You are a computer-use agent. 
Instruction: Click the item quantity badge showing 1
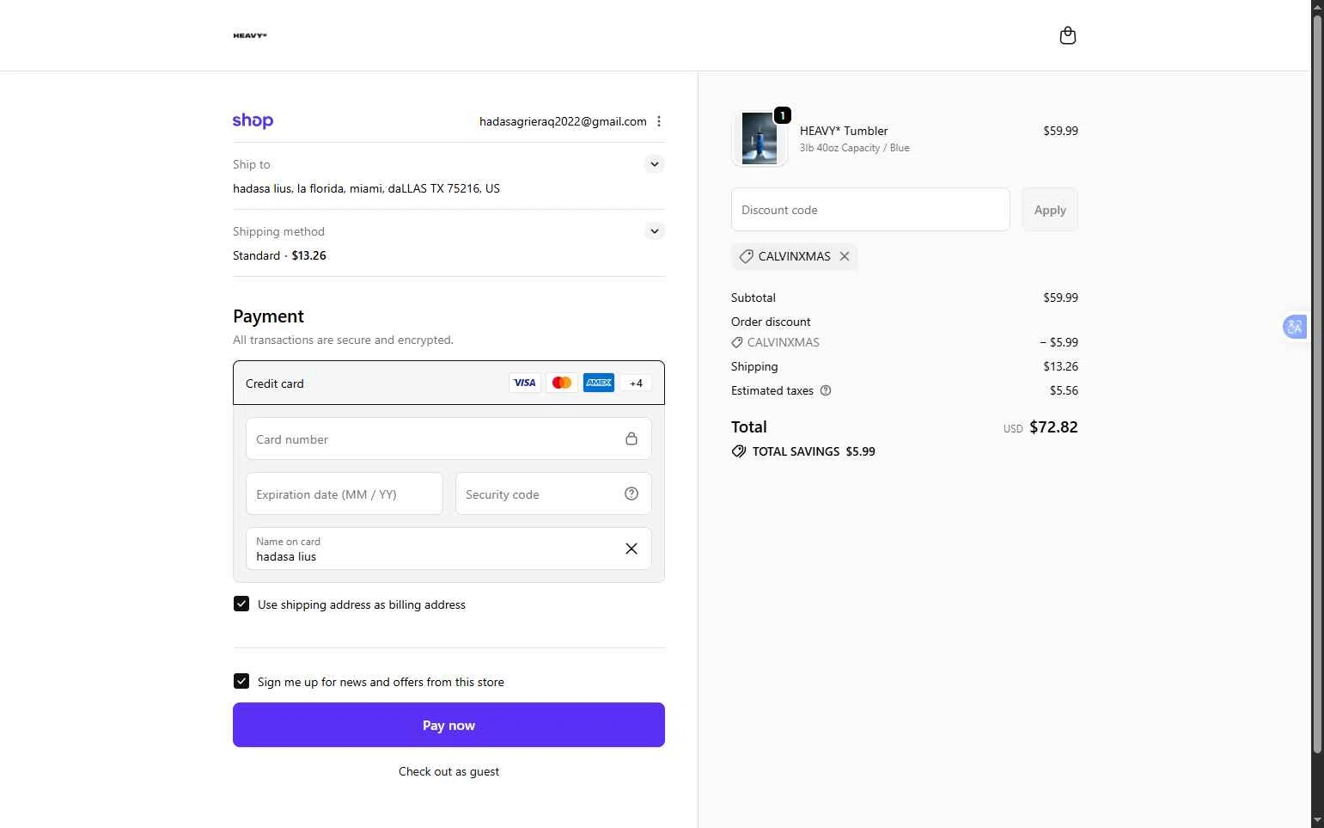pyautogui.click(x=783, y=115)
